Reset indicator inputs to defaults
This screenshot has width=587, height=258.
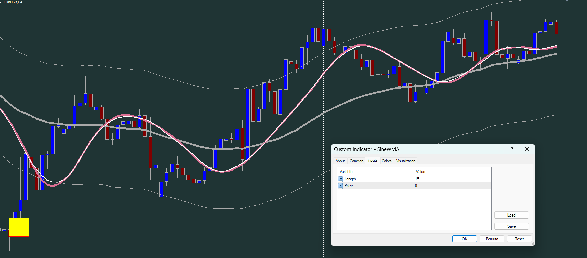(519, 239)
